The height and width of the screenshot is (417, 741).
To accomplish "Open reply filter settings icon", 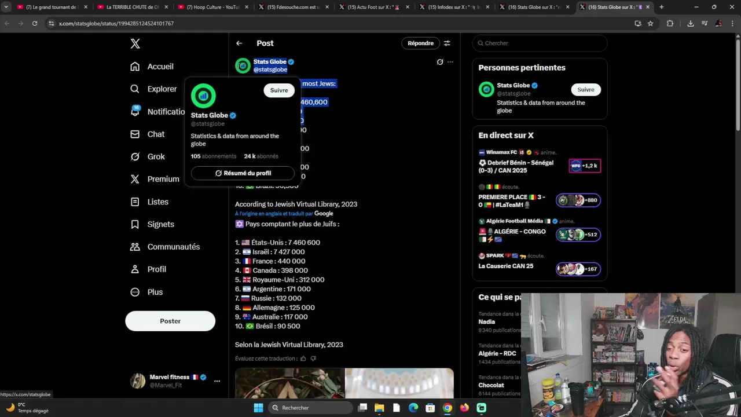I will pos(447,43).
